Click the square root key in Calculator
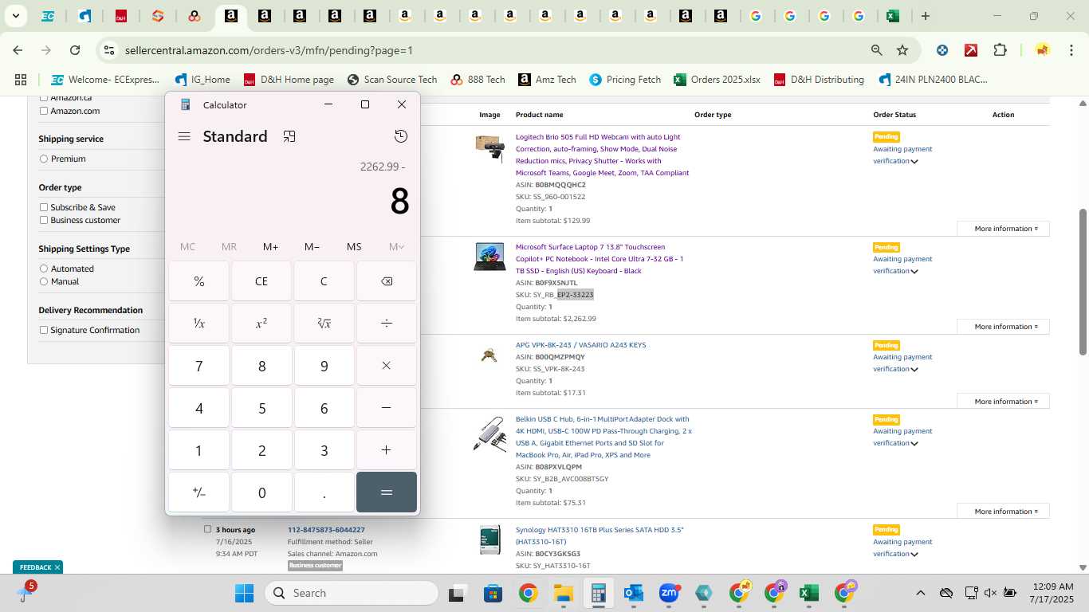Image resolution: width=1089 pixels, height=612 pixels. click(324, 324)
